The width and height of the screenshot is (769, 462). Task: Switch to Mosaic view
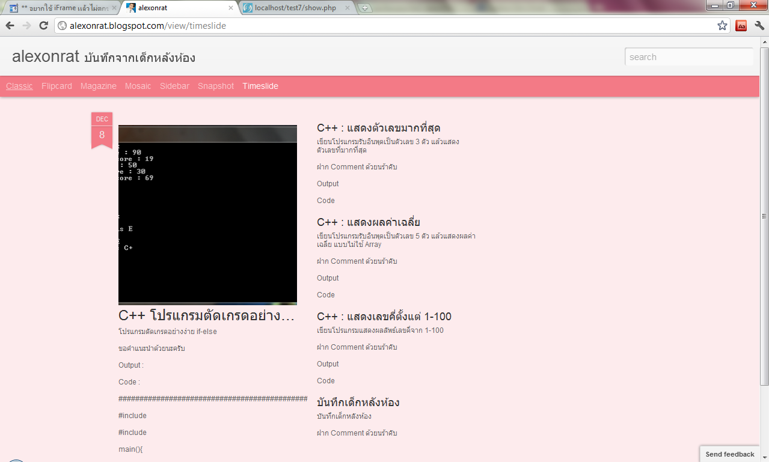[x=138, y=86]
